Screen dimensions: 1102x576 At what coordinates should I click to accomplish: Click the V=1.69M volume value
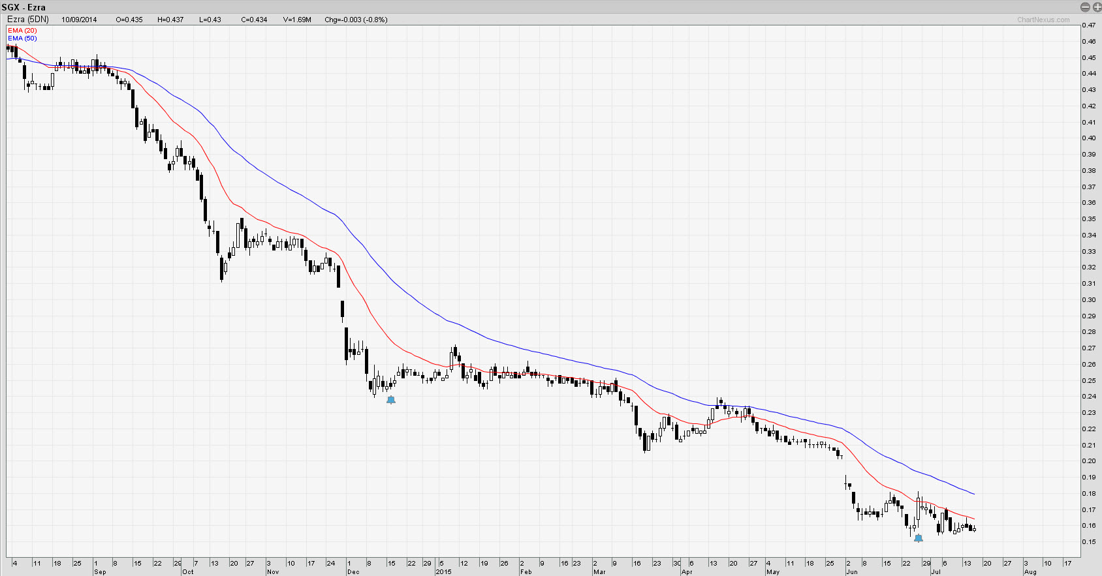pos(297,20)
